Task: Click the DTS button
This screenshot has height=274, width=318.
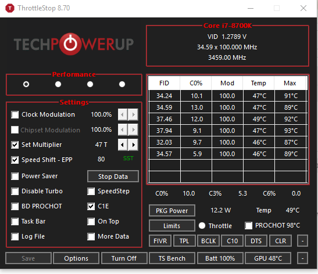Action: point(256,241)
